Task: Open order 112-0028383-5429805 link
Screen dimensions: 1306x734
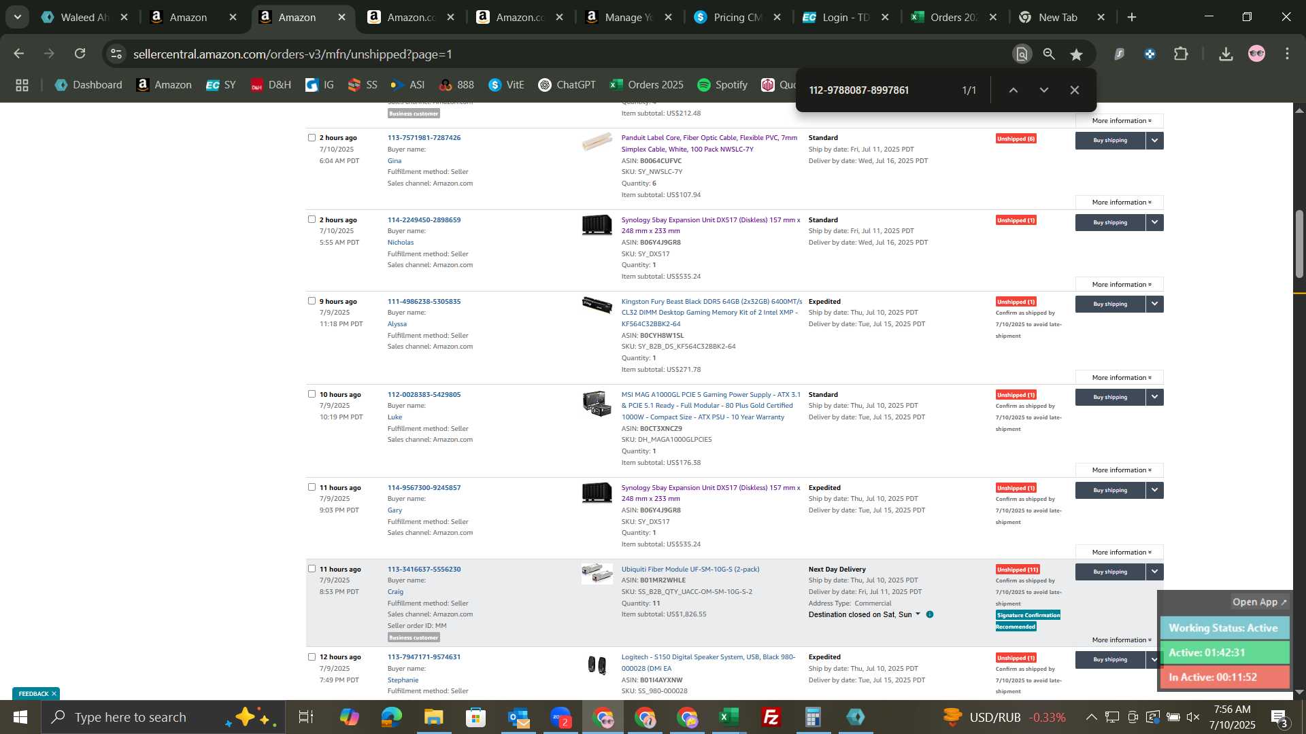Action: [x=424, y=394]
